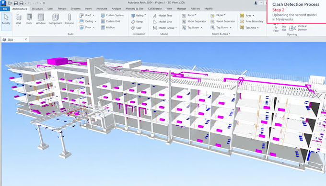
Task: Open the Annotate ribbon tab
Action: pos(102,9)
